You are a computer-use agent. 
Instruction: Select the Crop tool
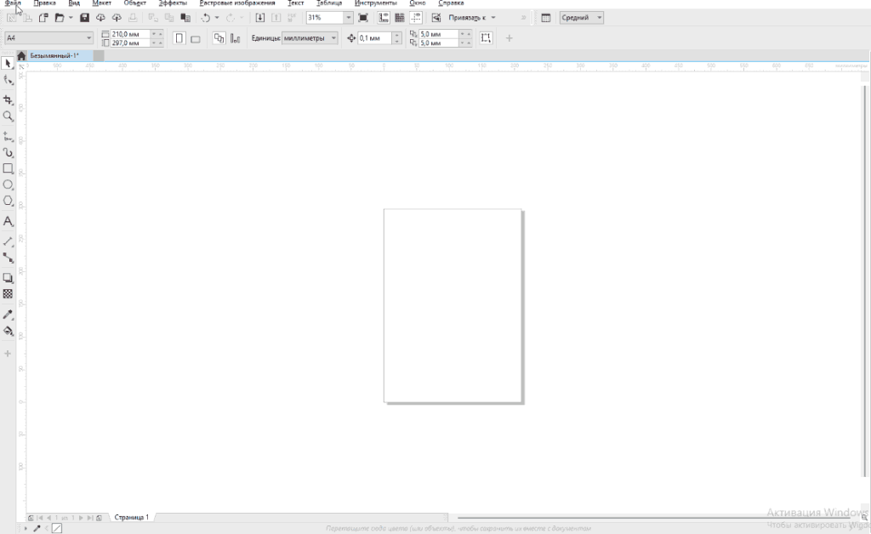click(x=8, y=100)
